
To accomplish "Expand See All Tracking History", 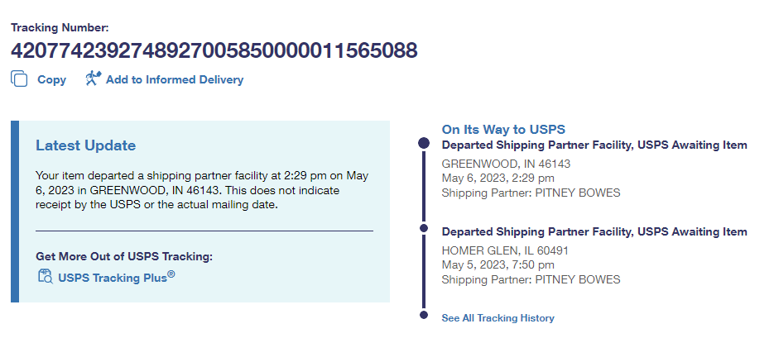I will tap(498, 318).
